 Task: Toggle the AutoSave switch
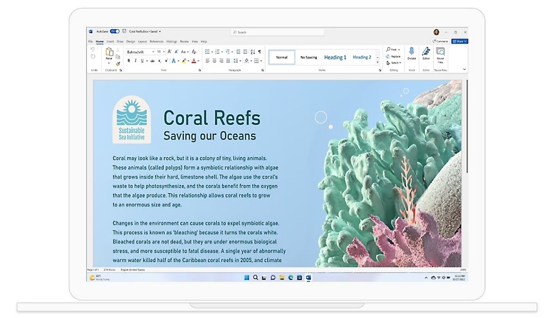[115, 31]
